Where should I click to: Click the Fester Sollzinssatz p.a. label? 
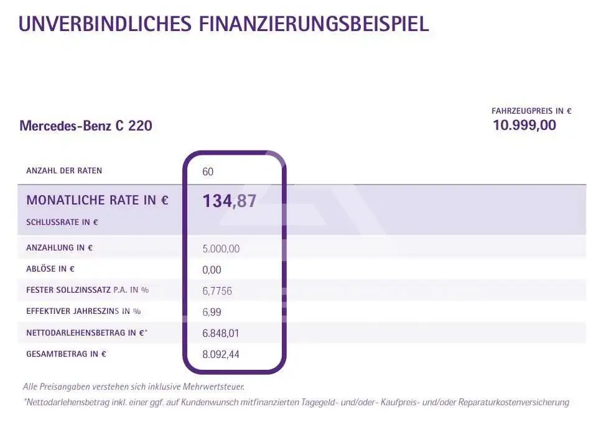(87, 290)
